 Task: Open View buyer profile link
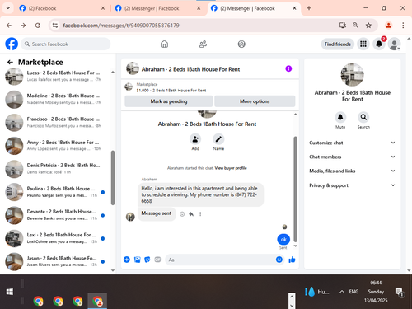[x=231, y=168]
